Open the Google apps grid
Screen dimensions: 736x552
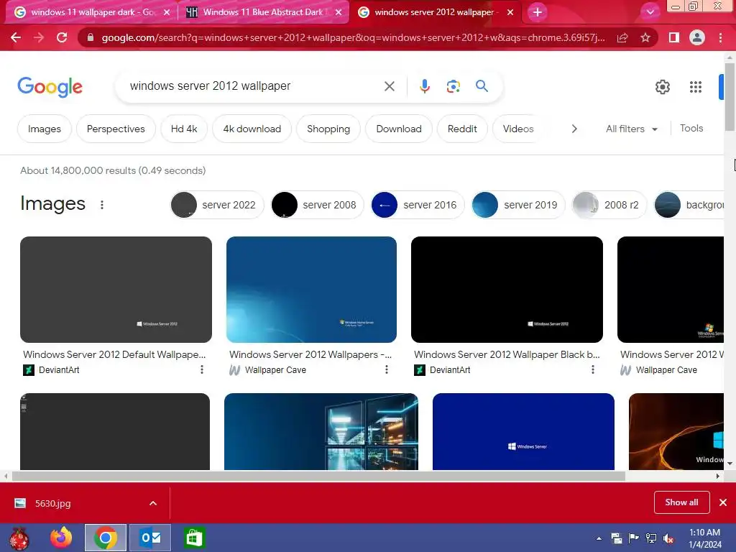[696, 87]
